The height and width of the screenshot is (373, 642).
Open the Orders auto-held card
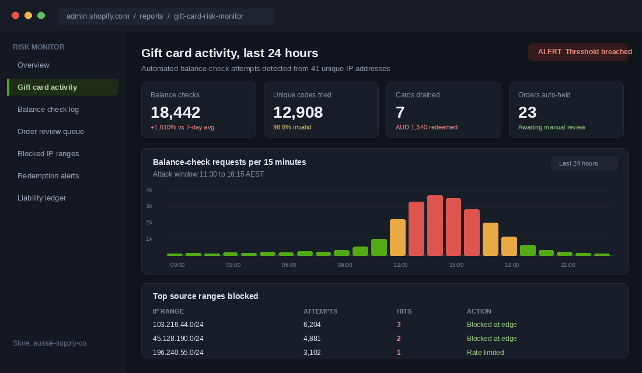point(566,110)
